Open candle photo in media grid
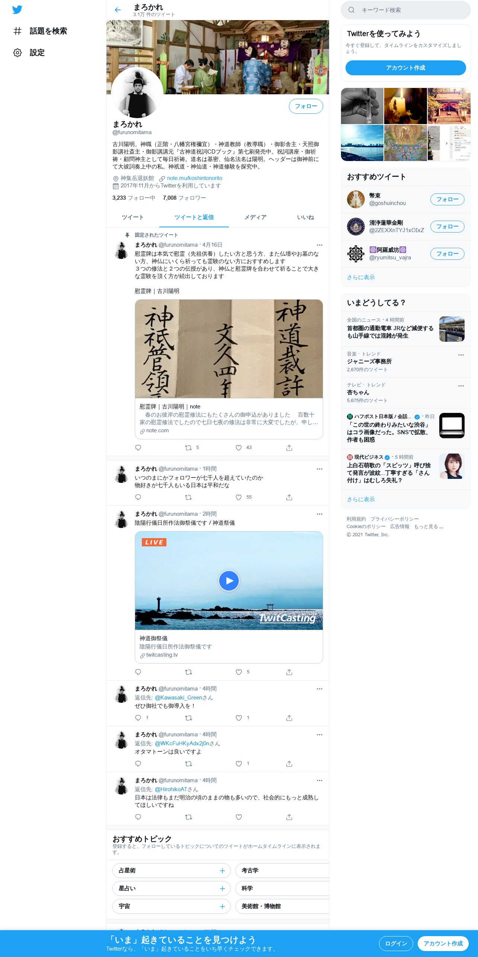Viewport: 478px width, 957px height. pyautogui.click(x=405, y=106)
